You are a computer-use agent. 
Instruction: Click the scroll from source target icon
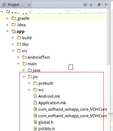[85, 5]
